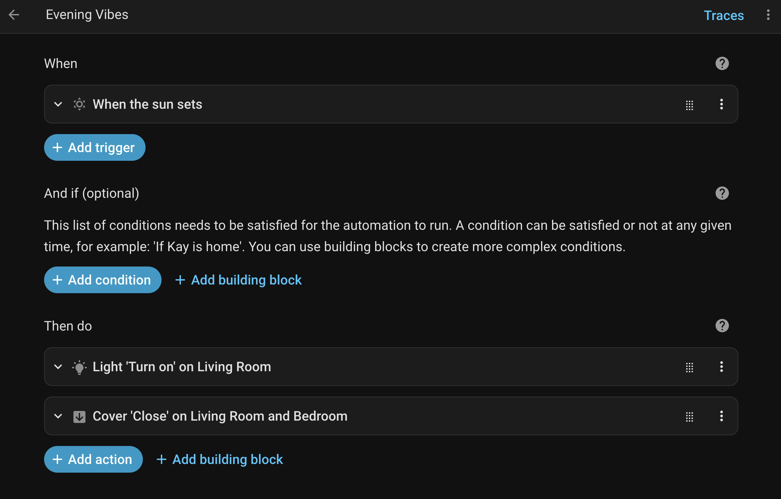781x499 pixels.
Task: Open the Traces view
Action: (723, 15)
